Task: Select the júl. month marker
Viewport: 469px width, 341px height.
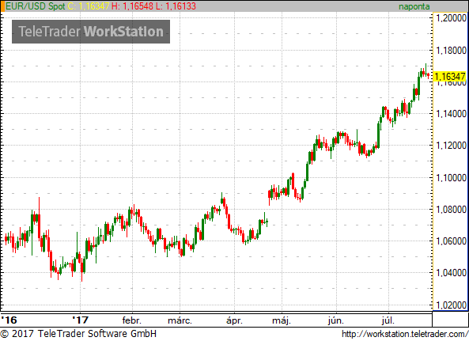Action: [x=388, y=320]
